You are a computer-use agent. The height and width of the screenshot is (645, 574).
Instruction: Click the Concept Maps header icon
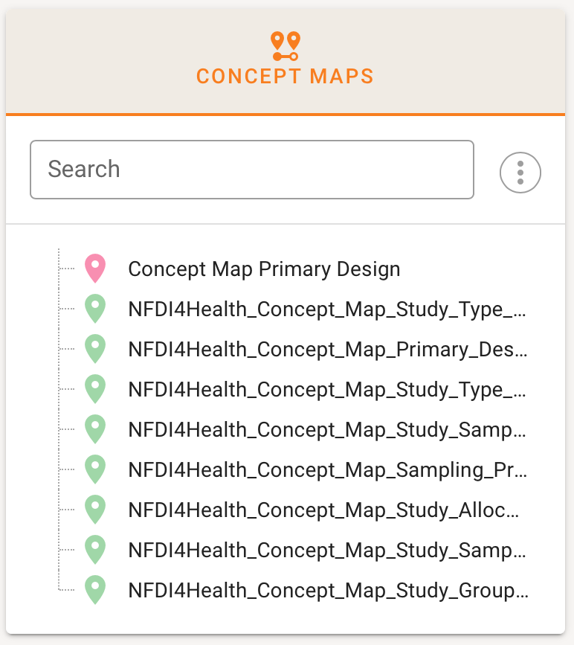pos(285,46)
